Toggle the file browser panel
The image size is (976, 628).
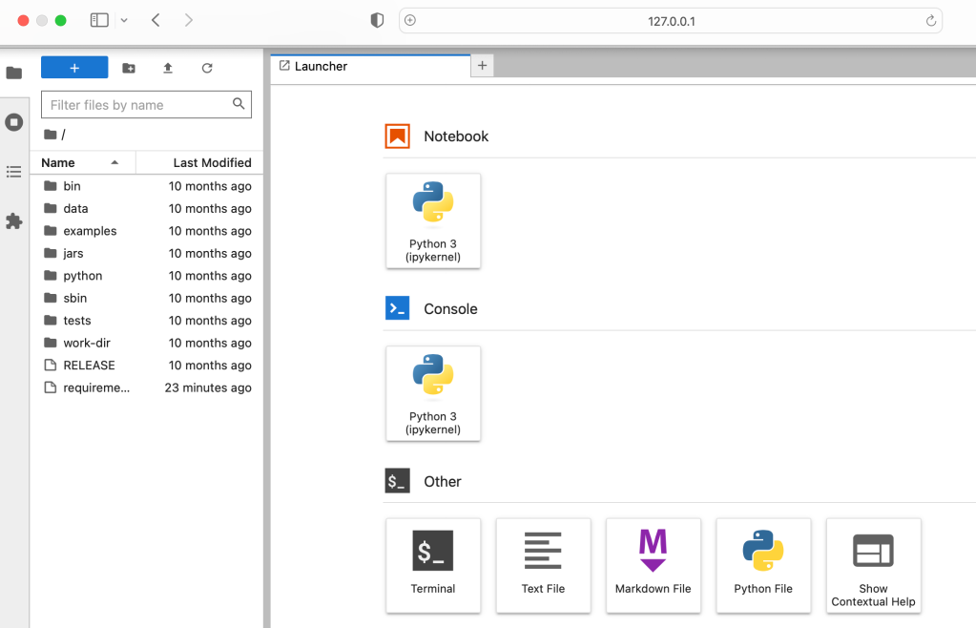click(14, 73)
